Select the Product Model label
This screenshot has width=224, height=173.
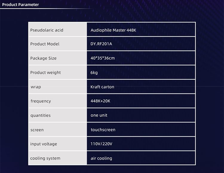coord(45,44)
